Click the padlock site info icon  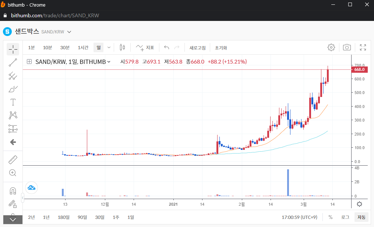[x=5, y=15]
